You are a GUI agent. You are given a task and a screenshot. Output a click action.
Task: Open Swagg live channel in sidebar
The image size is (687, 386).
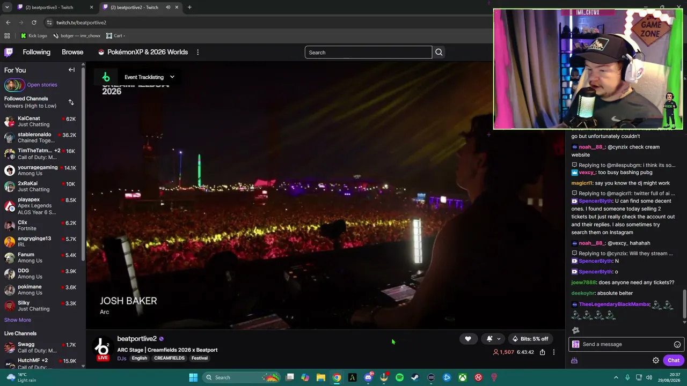(x=41, y=347)
